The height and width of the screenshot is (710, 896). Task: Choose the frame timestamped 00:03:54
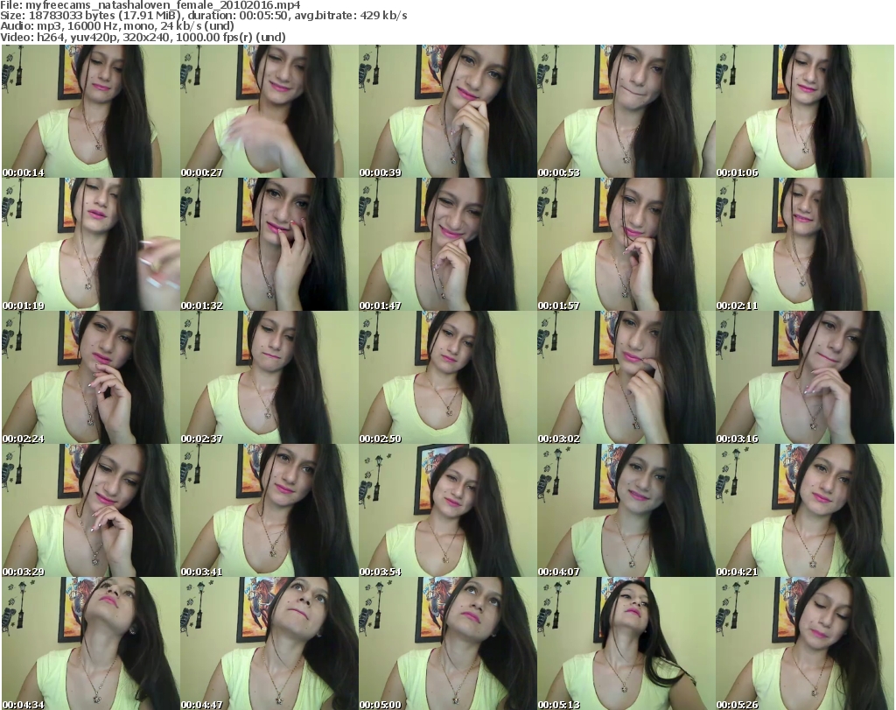pos(447,510)
